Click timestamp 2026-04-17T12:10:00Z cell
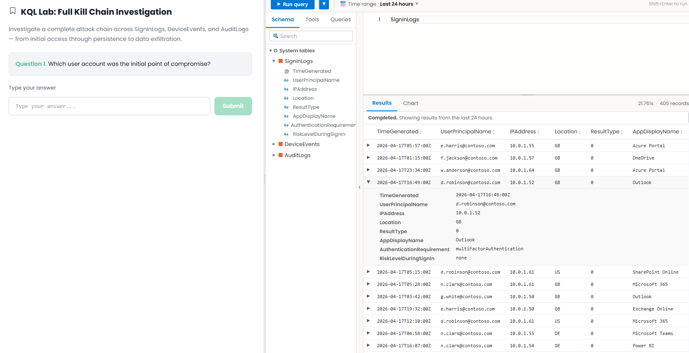The width and height of the screenshot is (689, 353). coord(404,321)
